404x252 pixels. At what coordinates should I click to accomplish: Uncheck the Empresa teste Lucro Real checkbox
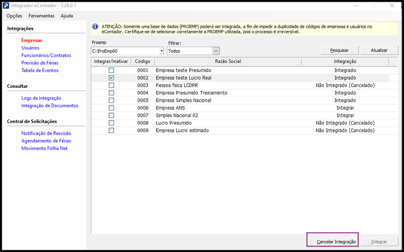tap(111, 78)
